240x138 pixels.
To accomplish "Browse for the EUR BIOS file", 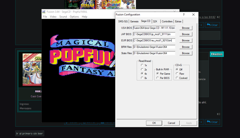I will point(186,41).
